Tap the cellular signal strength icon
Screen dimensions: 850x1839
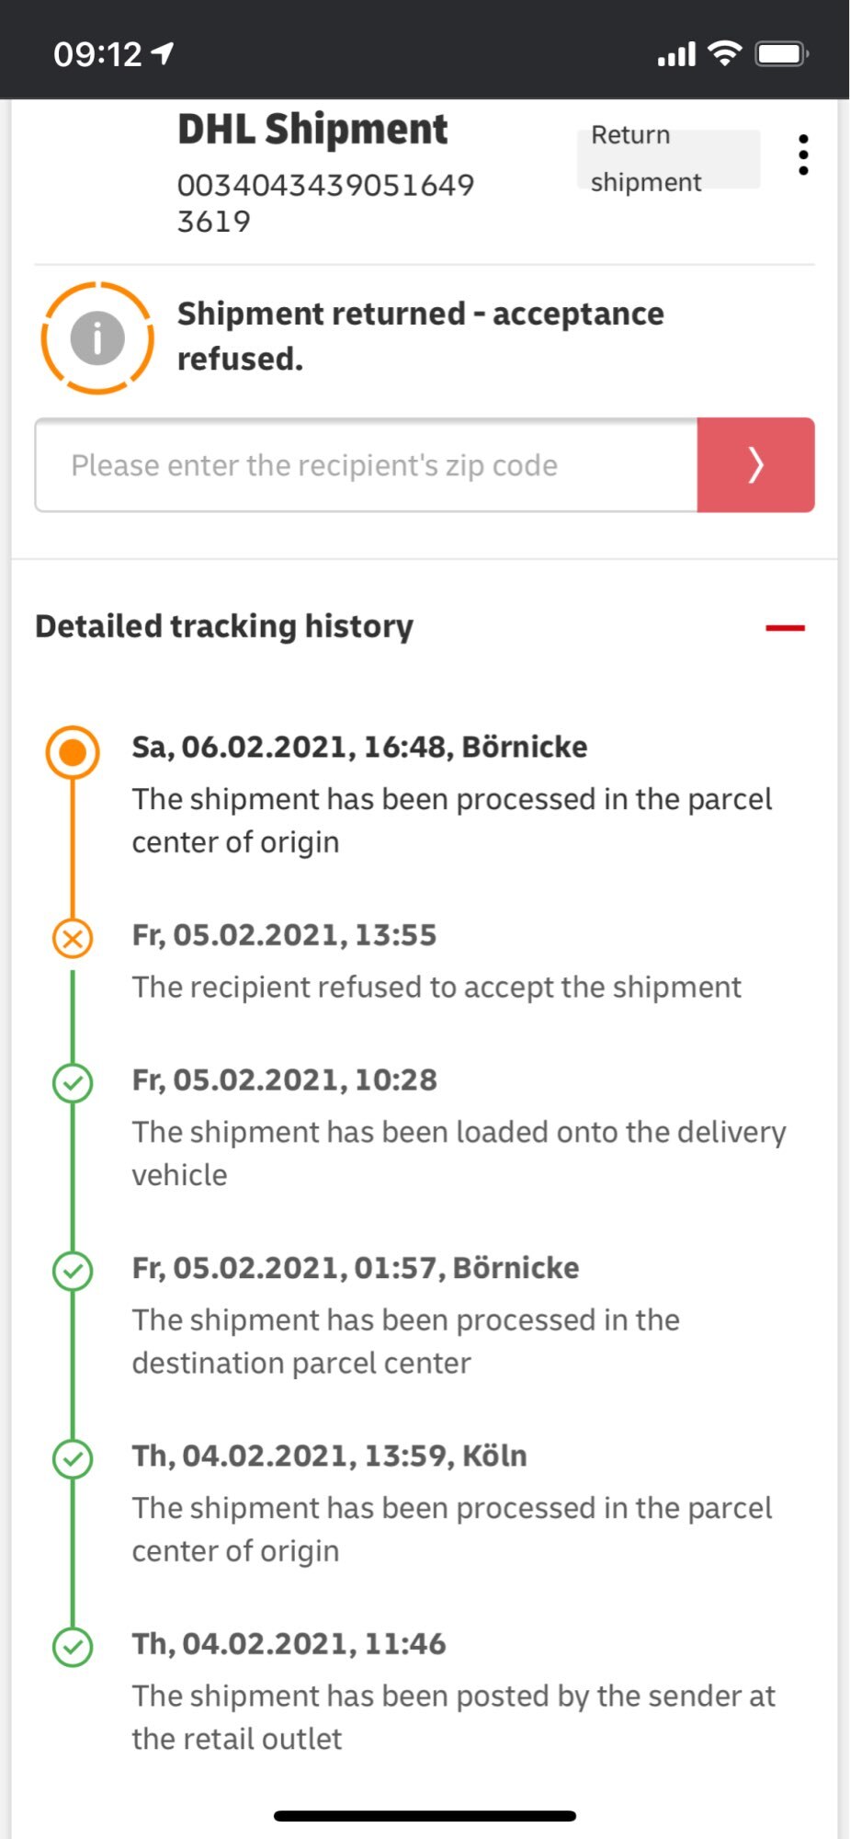(x=676, y=55)
